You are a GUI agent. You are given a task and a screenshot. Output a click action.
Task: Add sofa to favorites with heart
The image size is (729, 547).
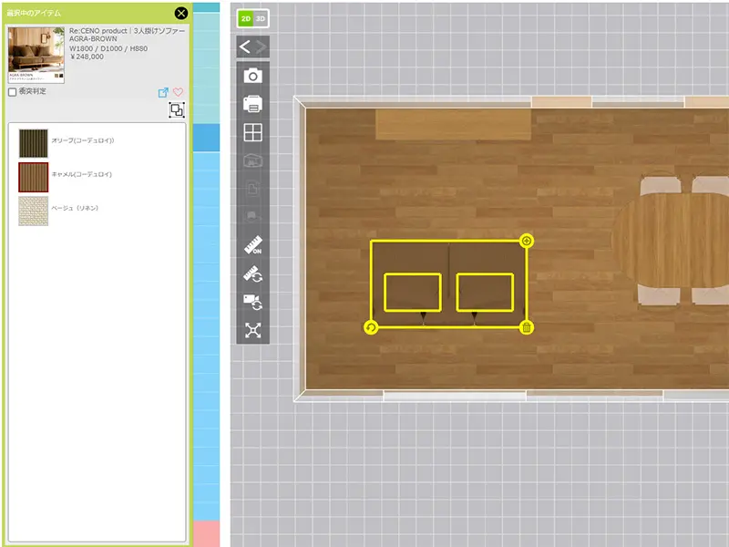(x=179, y=93)
